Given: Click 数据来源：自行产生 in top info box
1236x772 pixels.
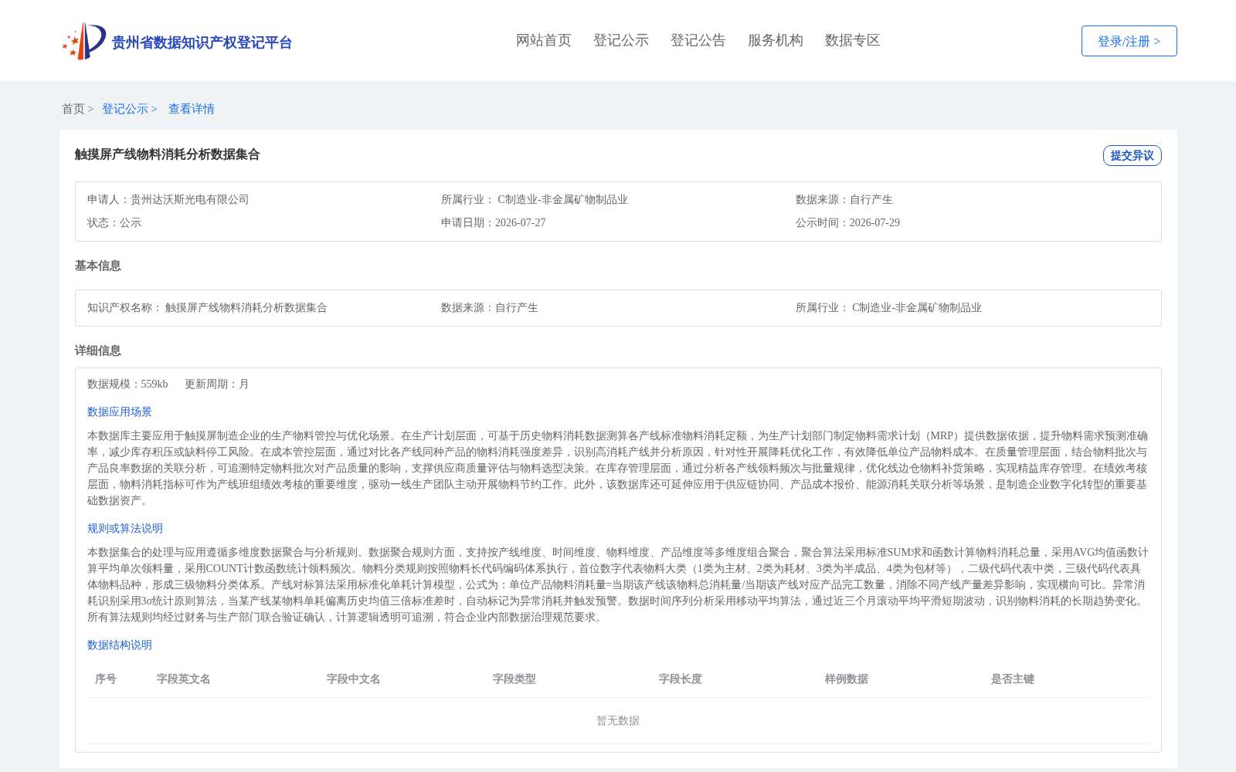Looking at the screenshot, I should pos(844,199).
